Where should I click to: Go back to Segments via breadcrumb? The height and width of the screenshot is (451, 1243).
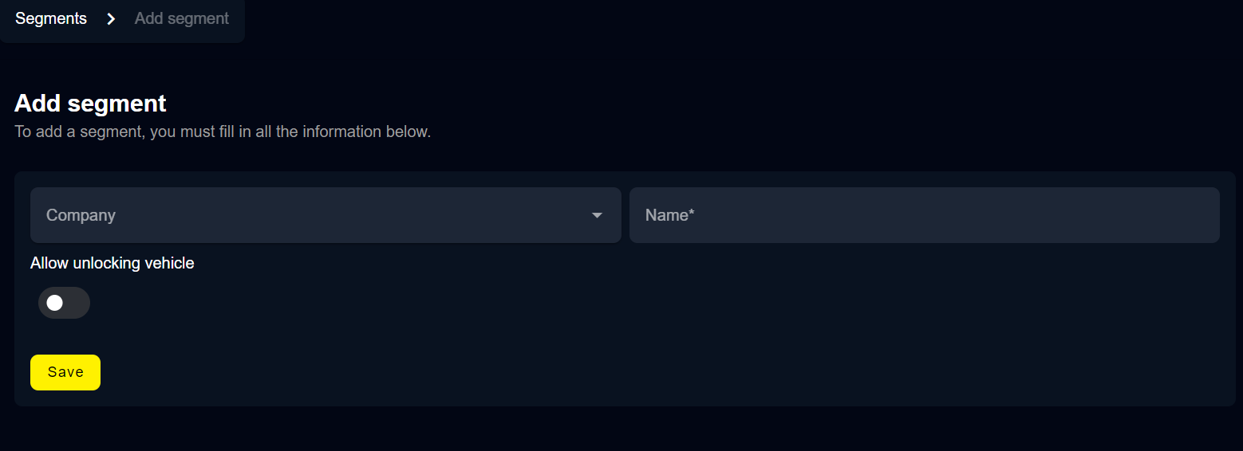51,18
